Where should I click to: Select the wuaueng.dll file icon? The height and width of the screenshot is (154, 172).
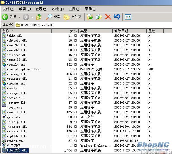pyautogui.click(x=4, y=74)
